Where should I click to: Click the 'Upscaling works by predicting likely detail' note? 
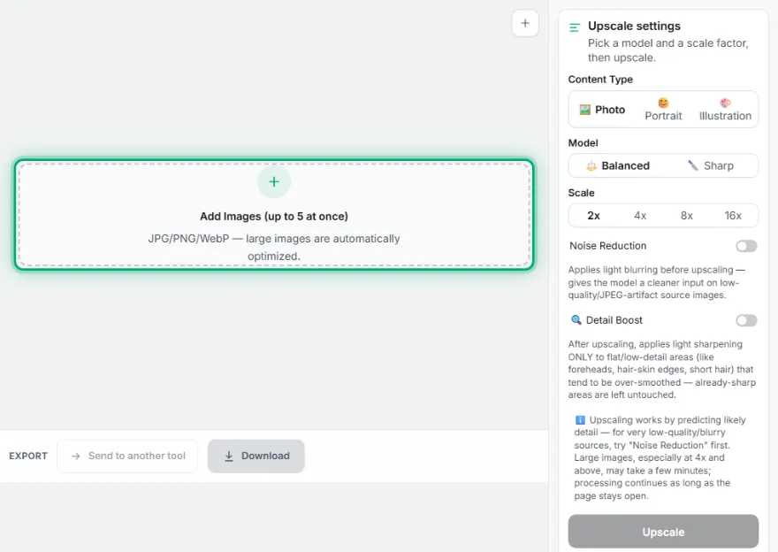(660, 457)
